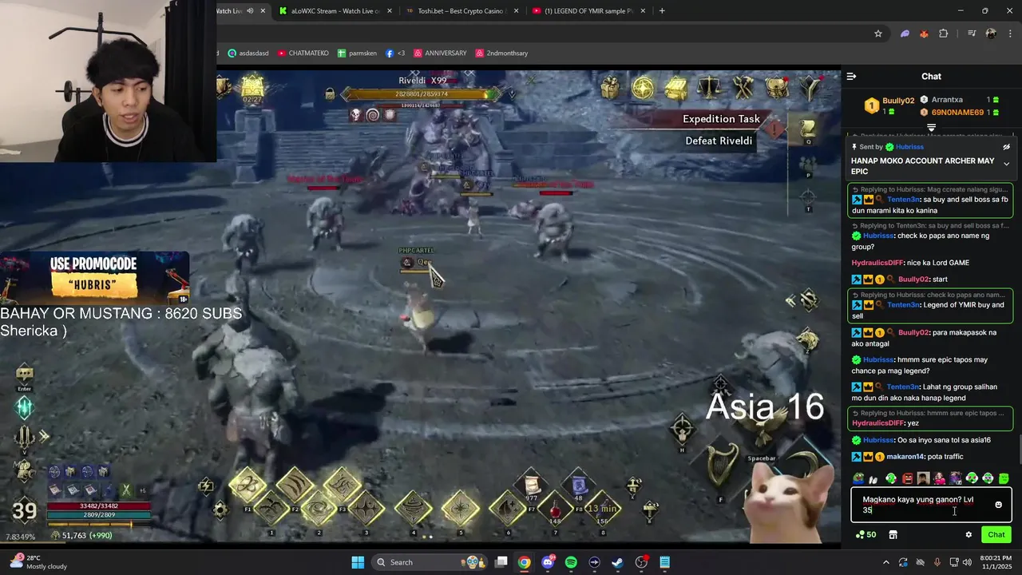This screenshot has height=575, width=1022.
Task: Focus the chat message input field
Action: [931, 505]
